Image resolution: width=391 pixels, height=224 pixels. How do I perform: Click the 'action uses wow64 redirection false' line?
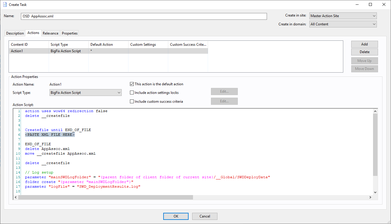pyautogui.click(x=66, y=111)
